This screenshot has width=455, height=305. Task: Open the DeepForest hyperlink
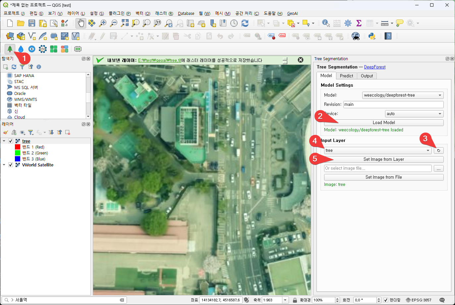(x=374, y=67)
